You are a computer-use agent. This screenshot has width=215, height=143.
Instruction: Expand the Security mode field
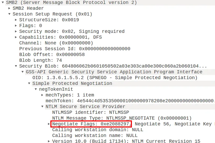tap(16, 32)
